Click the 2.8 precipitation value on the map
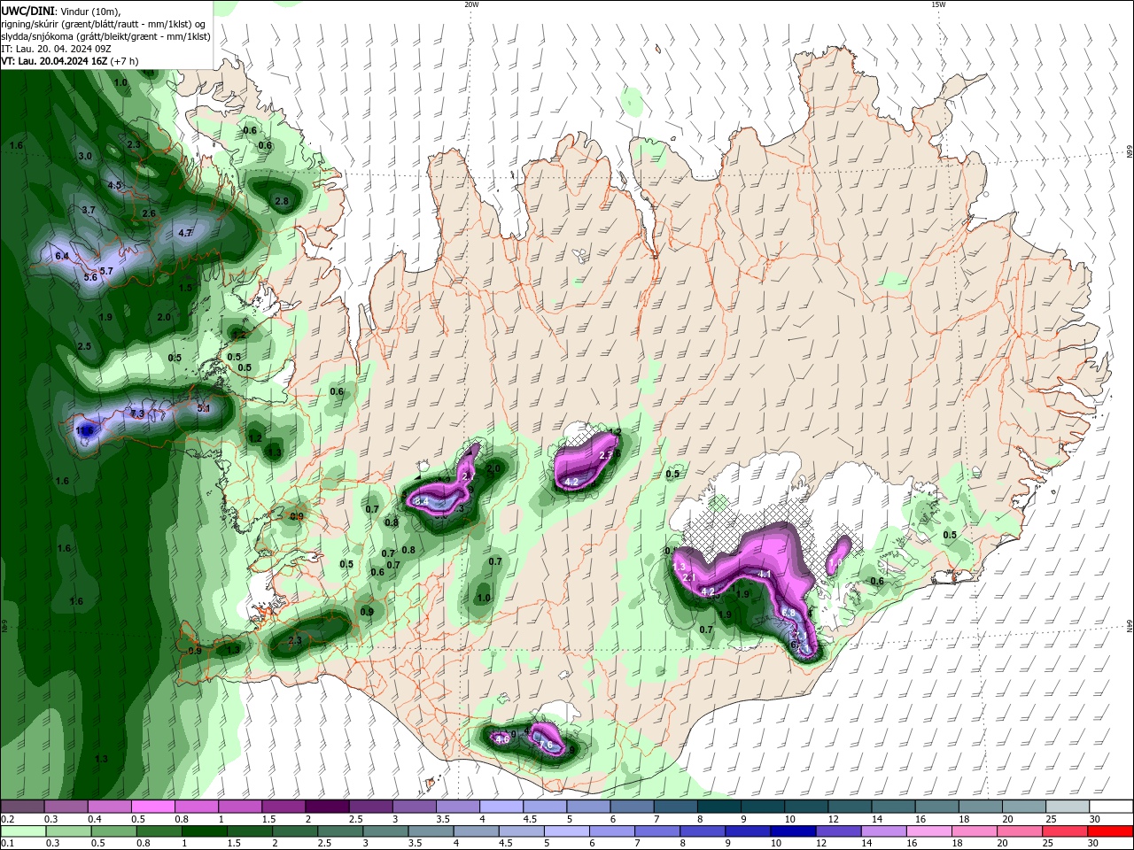The width and height of the screenshot is (1134, 850). pyautogui.click(x=282, y=201)
